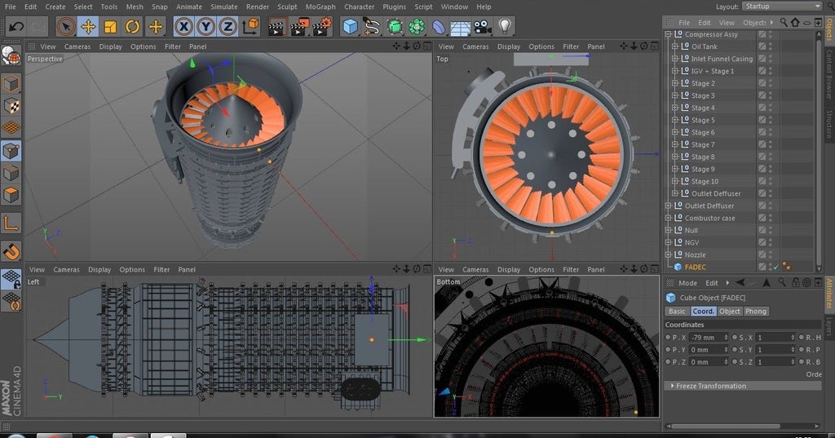
Task: Click the P.X keyframe circle
Action: (x=669, y=337)
